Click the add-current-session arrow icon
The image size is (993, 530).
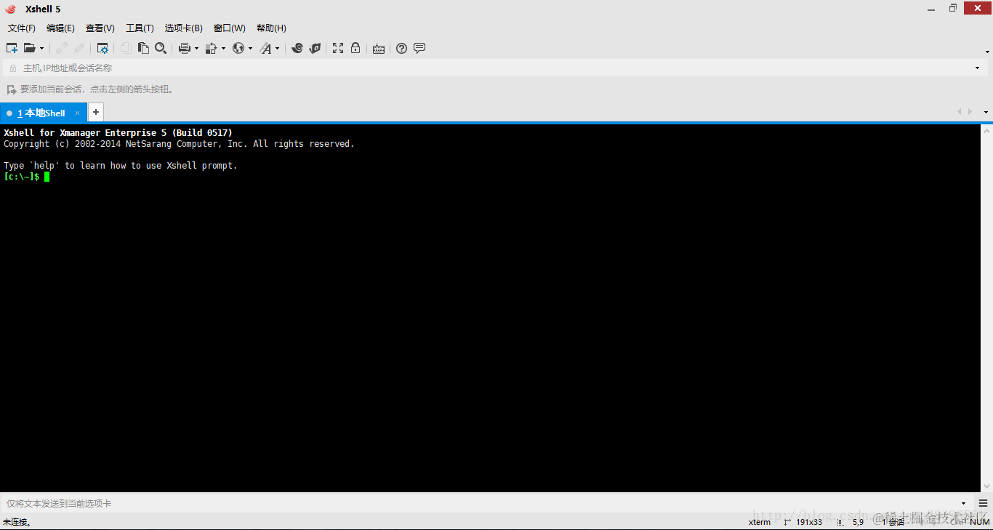point(11,89)
